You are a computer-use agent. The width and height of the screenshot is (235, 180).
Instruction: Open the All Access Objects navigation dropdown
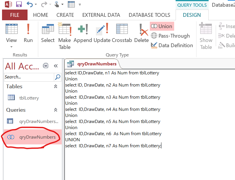45,66
